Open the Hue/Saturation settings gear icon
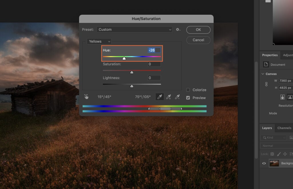 tap(178, 29)
